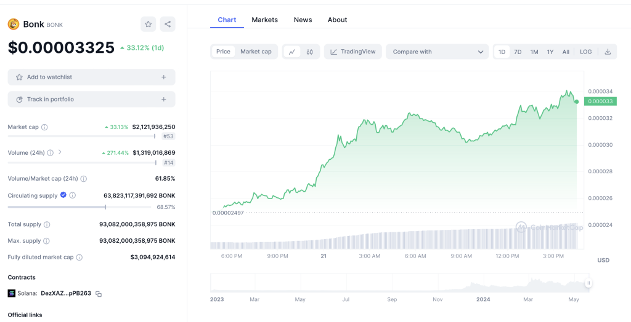Toggle the LOG scale option
Viewport: 631px width, 322px height.
click(x=586, y=52)
